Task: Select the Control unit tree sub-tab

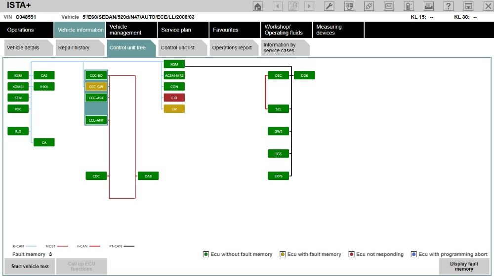Action: [131, 48]
